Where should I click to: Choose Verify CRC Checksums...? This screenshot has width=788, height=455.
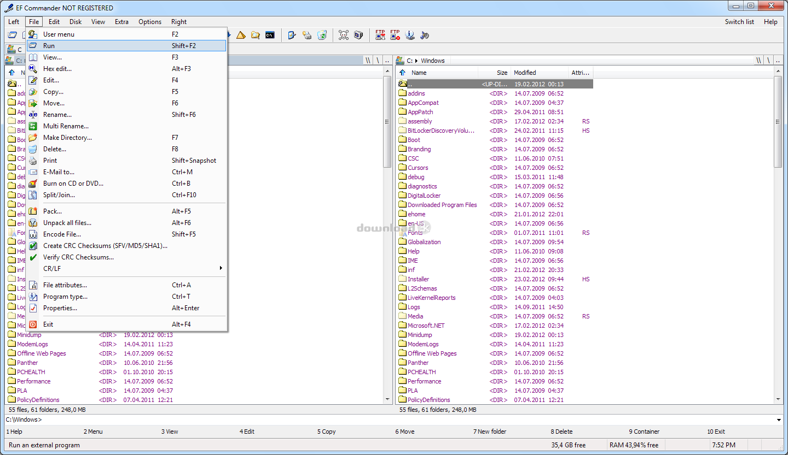coord(126,257)
